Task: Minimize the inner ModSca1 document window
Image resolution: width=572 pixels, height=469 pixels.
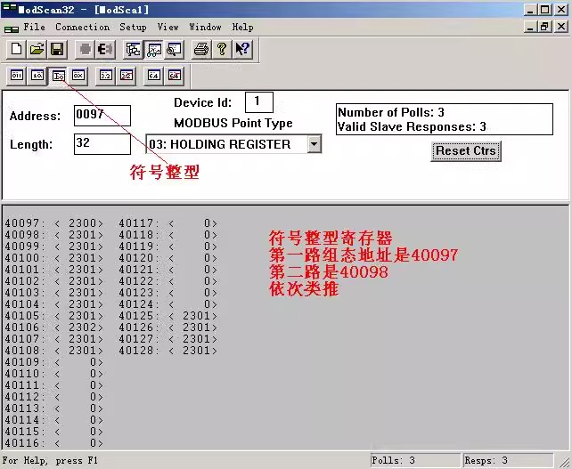Action: click(531, 27)
